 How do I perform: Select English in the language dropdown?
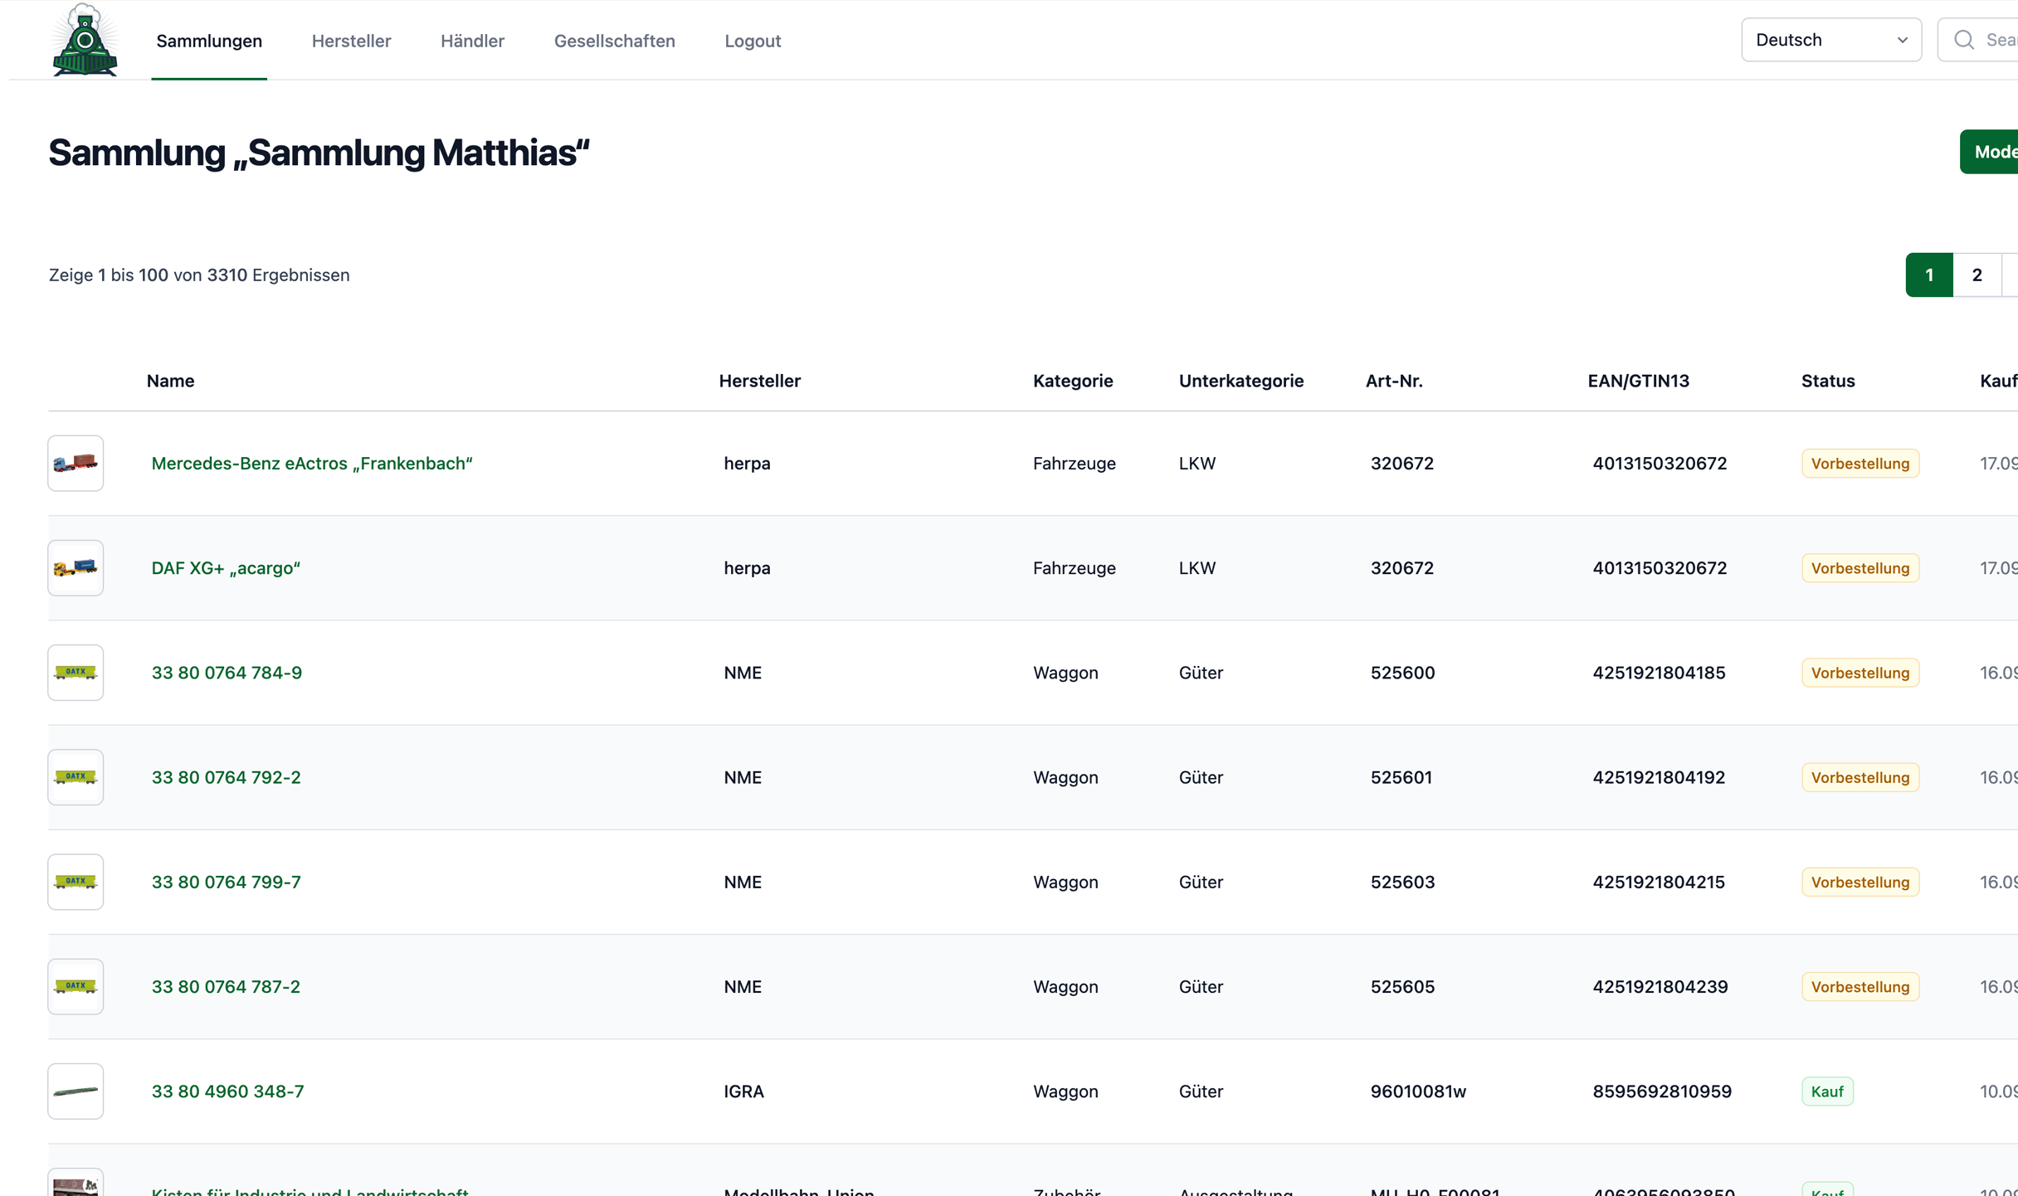click(1830, 38)
